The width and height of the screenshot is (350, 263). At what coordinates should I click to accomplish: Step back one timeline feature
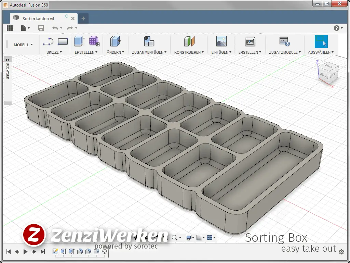(17, 252)
